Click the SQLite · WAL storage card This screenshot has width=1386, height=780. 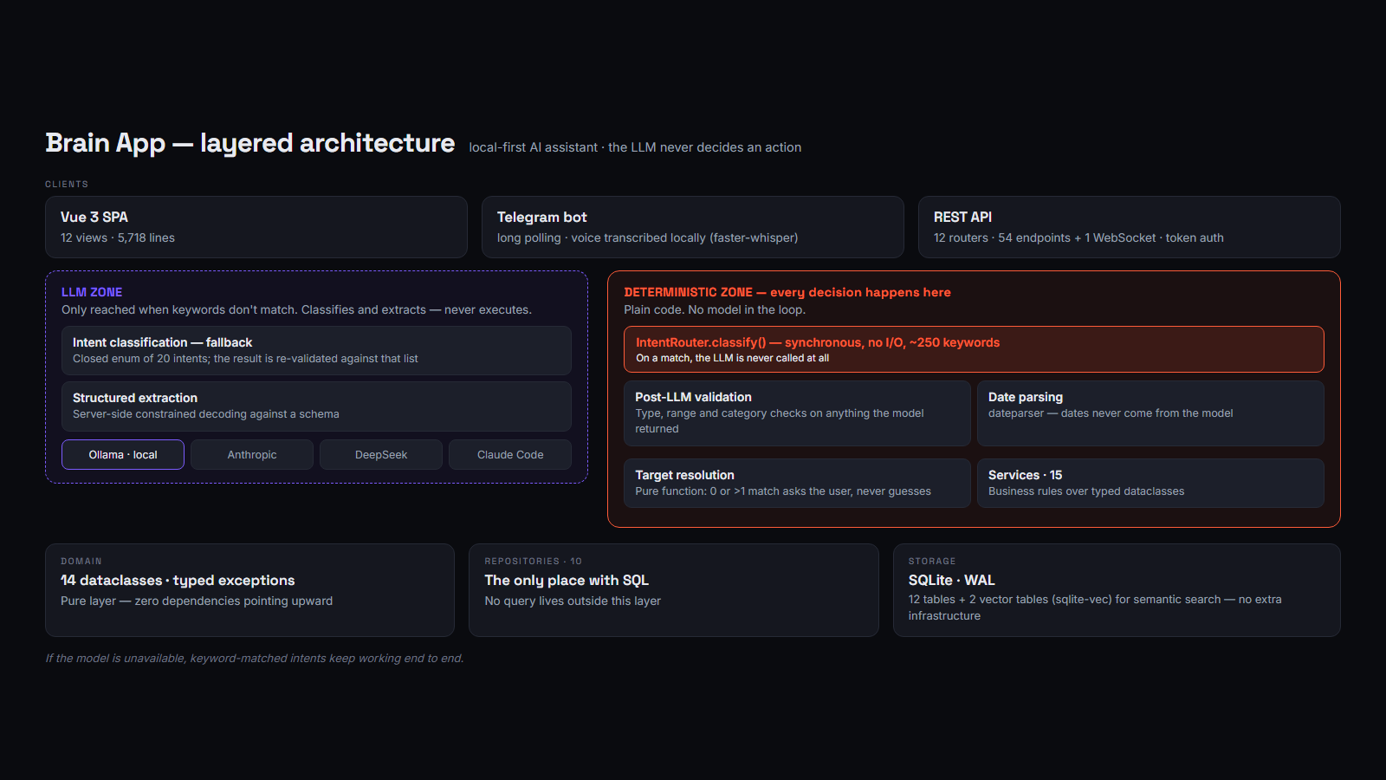(x=1117, y=590)
